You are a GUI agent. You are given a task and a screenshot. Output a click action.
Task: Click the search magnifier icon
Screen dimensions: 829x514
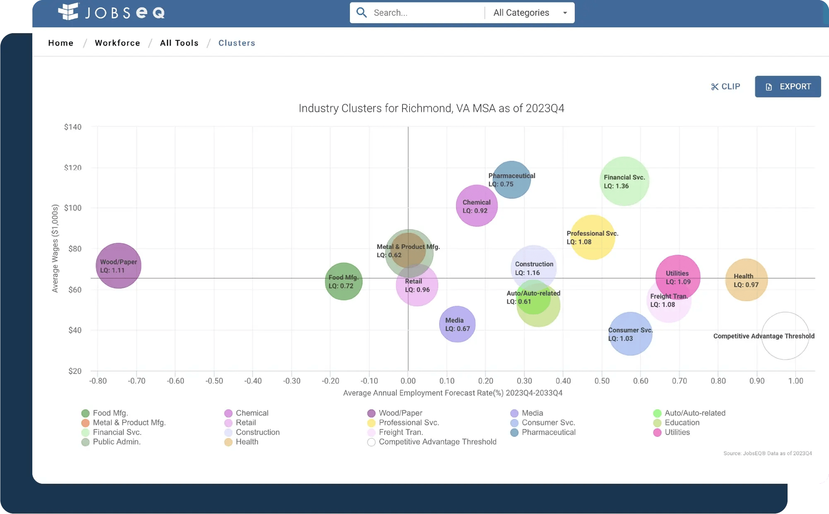click(360, 12)
